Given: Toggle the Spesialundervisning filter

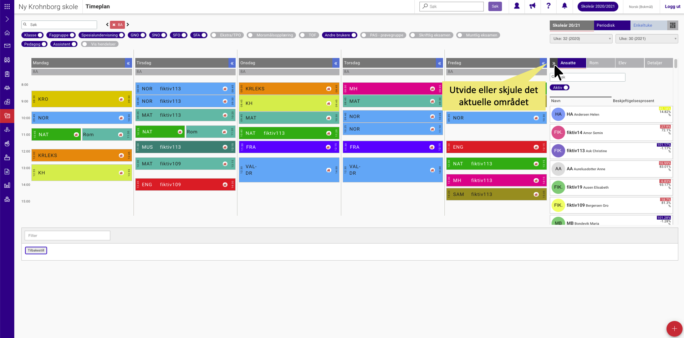Looking at the screenshot, I should click(x=102, y=35).
